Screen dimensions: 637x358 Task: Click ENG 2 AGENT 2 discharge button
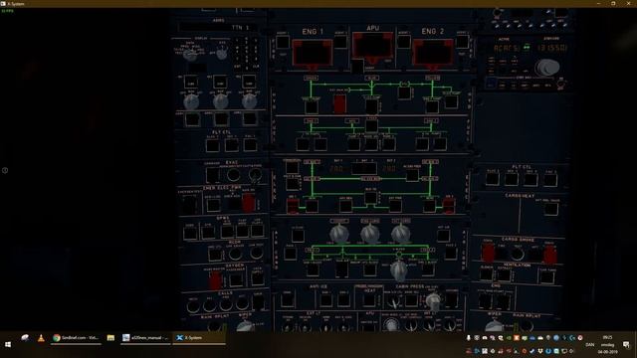462,42
